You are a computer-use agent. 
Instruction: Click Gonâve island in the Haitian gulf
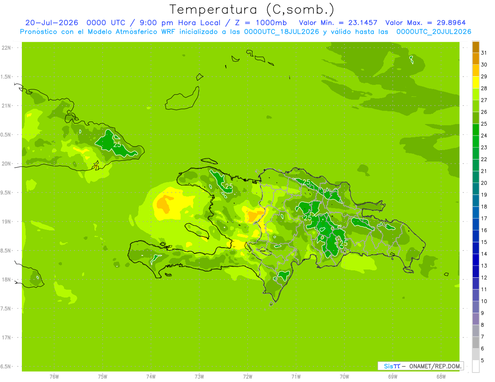pyautogui.click(x=198, y=230)
